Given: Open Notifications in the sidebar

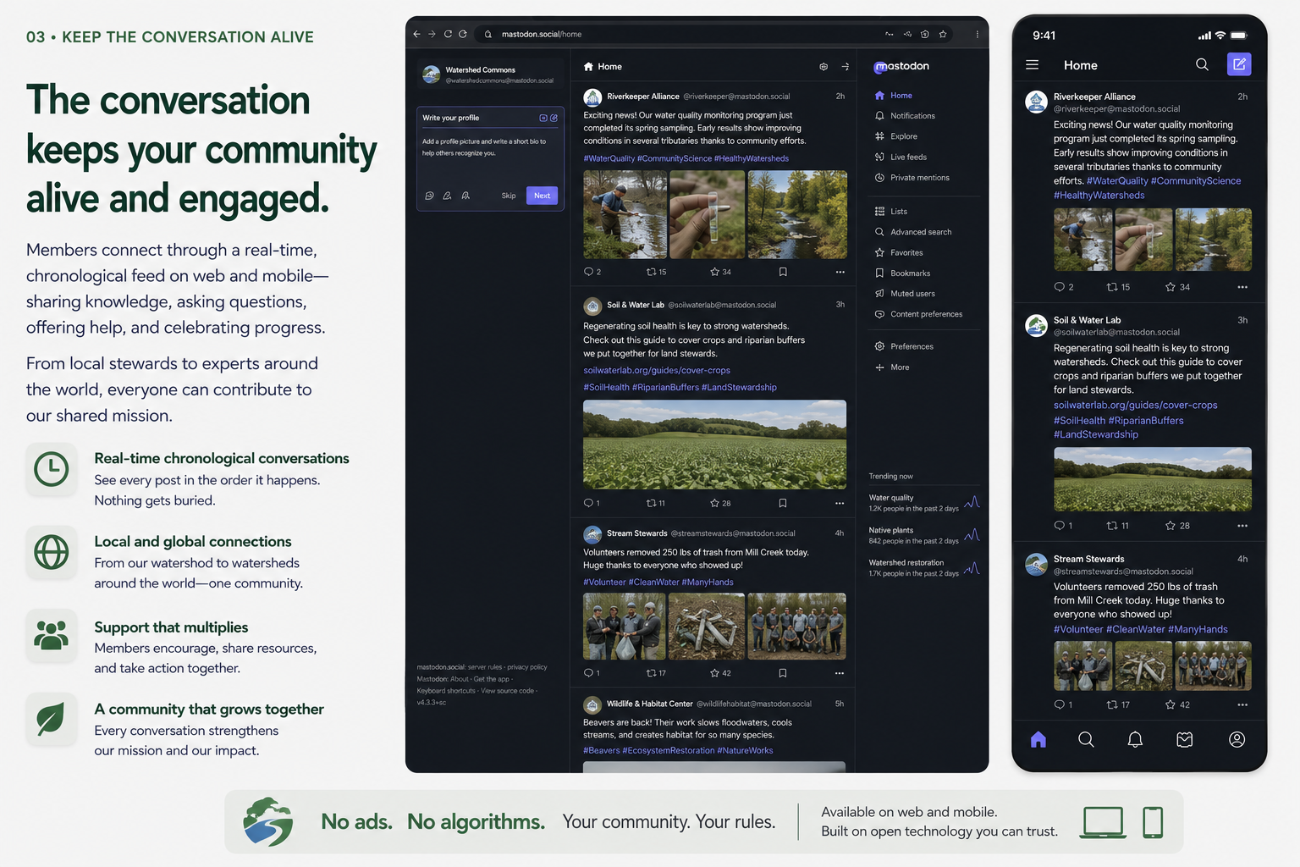Looking at the screenshot, I should pyautogui.click(x=905, y=116).
